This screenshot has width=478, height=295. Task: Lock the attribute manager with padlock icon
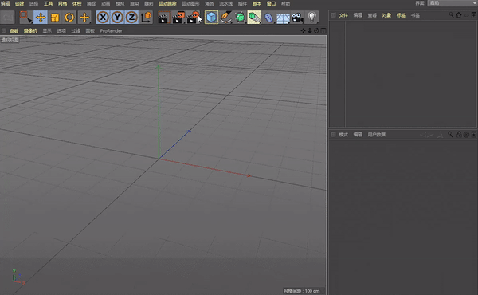[x=459, y=135]
